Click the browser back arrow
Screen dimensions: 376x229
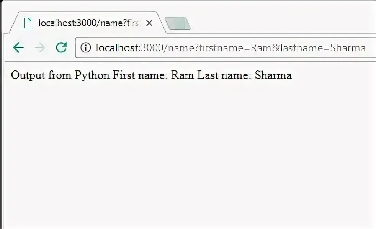(18, 47)
